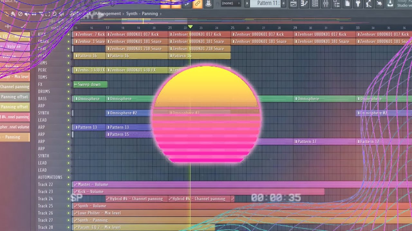Select the Paint brush tool in playlist toolbar
This screenshot has height=231, width=412.
coord(13,14)
